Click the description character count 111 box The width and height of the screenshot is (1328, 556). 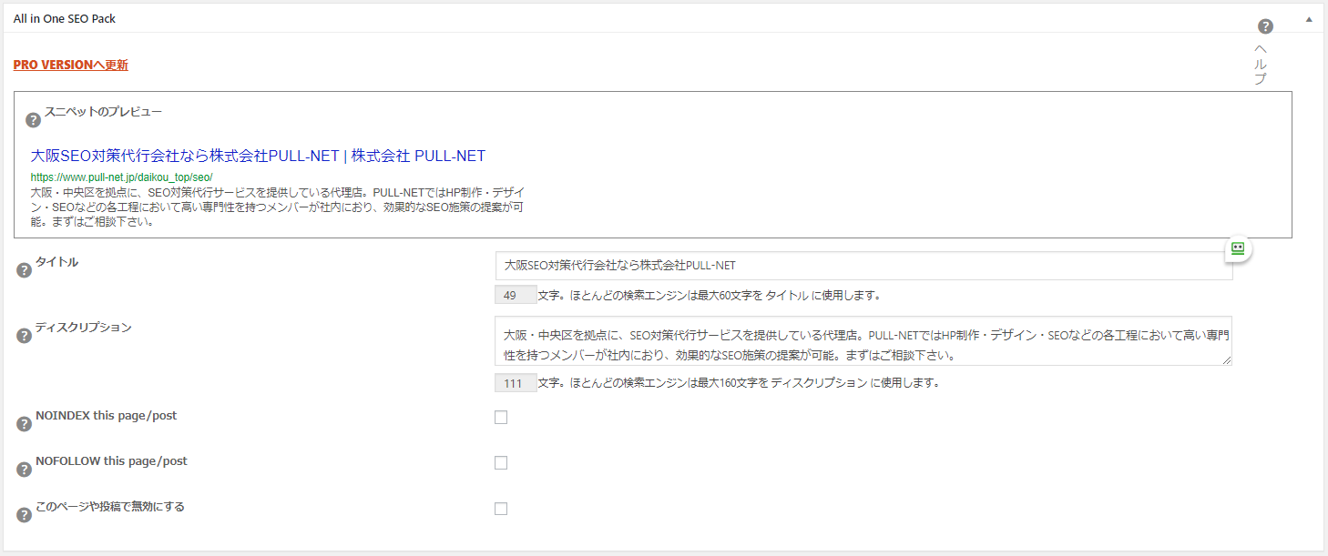click(x=516, y=383)
